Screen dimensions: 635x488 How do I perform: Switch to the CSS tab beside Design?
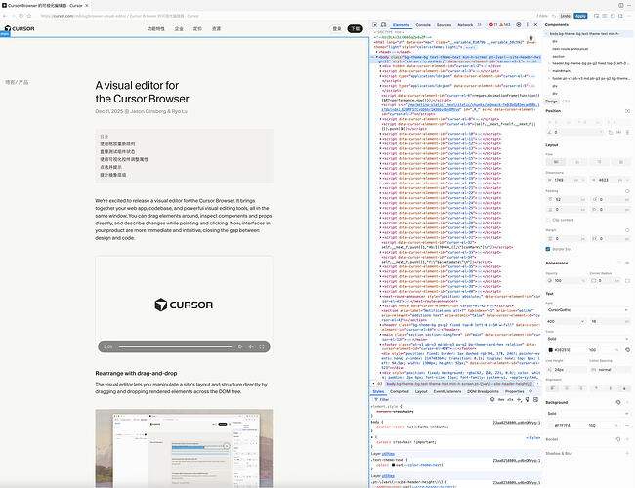tap(566, 102)
